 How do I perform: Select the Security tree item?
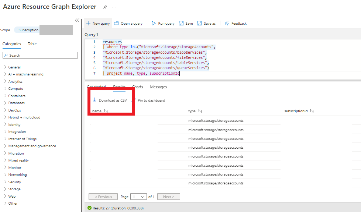click(x=14, y=182)
